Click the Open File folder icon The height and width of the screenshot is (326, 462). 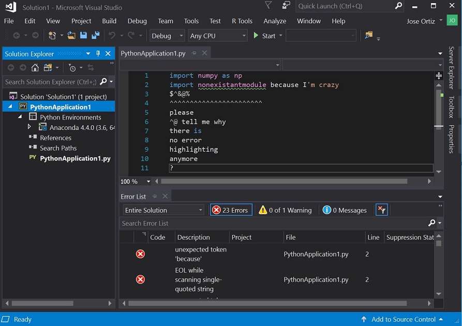tap(71, 36)
